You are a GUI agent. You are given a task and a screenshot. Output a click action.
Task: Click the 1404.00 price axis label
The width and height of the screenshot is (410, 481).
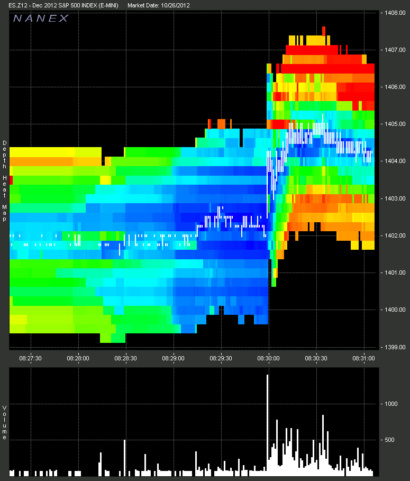[395, 161]
